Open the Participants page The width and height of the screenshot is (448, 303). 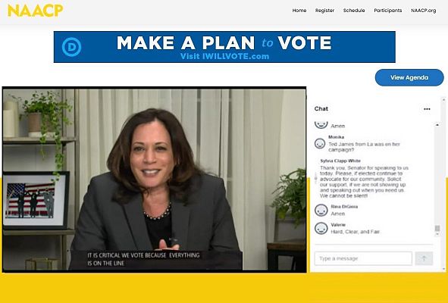387,11
